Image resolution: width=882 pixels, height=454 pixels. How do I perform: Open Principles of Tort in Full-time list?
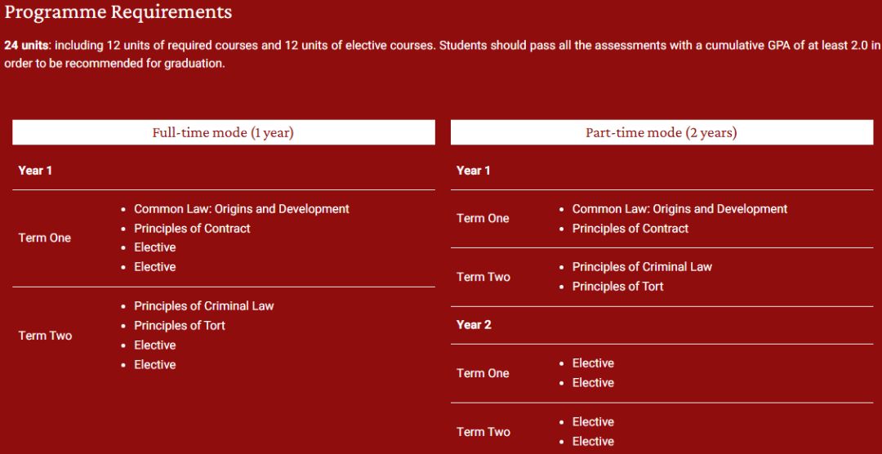(x=180, y=326)
